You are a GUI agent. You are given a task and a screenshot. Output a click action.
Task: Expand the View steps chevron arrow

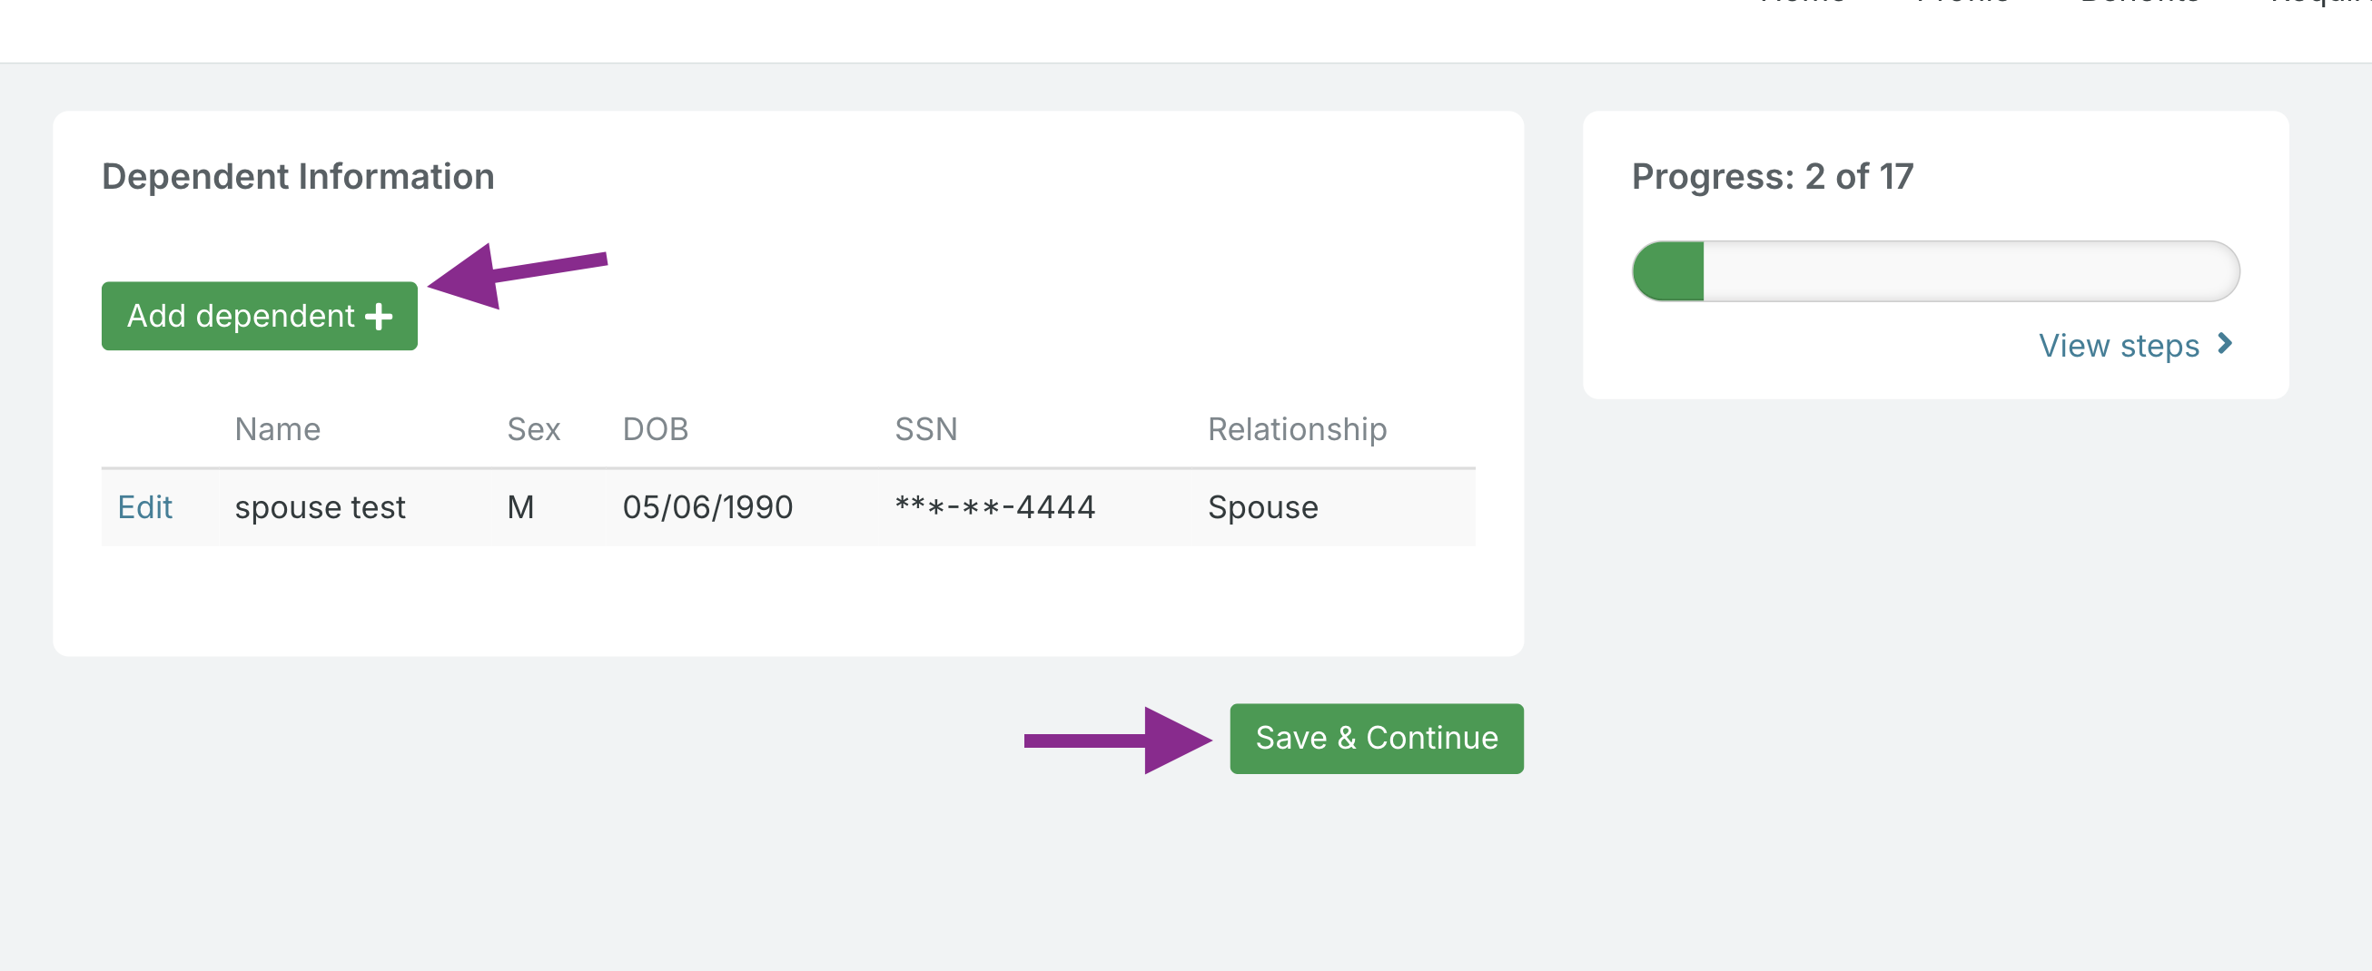pos(2225,344)
